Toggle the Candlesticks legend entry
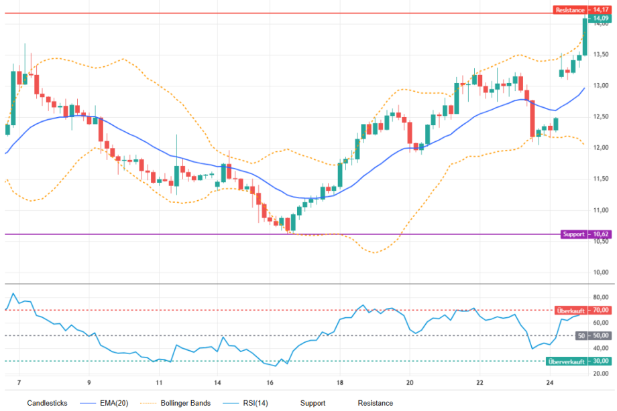Screen dimensions: 617x411 point(47,403)
